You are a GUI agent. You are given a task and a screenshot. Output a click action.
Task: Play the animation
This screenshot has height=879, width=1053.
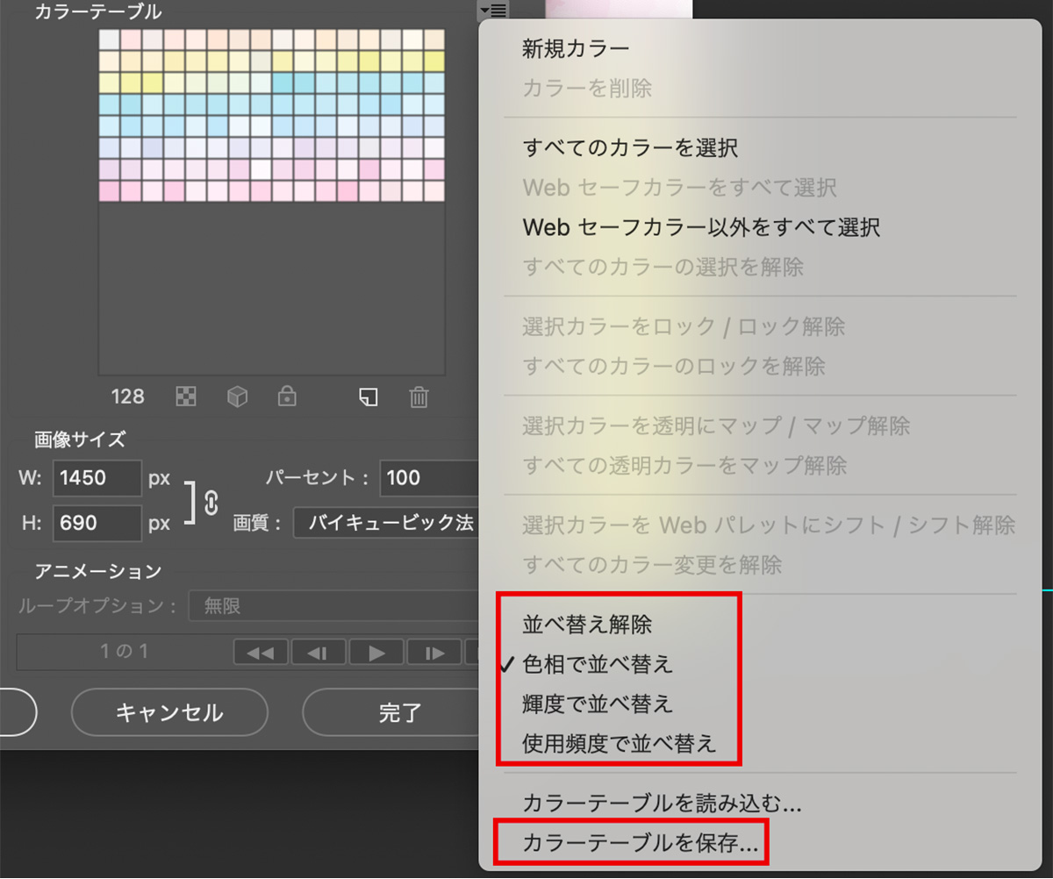pyautogui.click(x=376, y=653)
